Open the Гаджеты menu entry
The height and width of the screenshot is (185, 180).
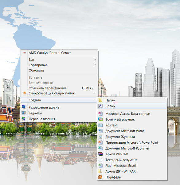coord(59,113)
